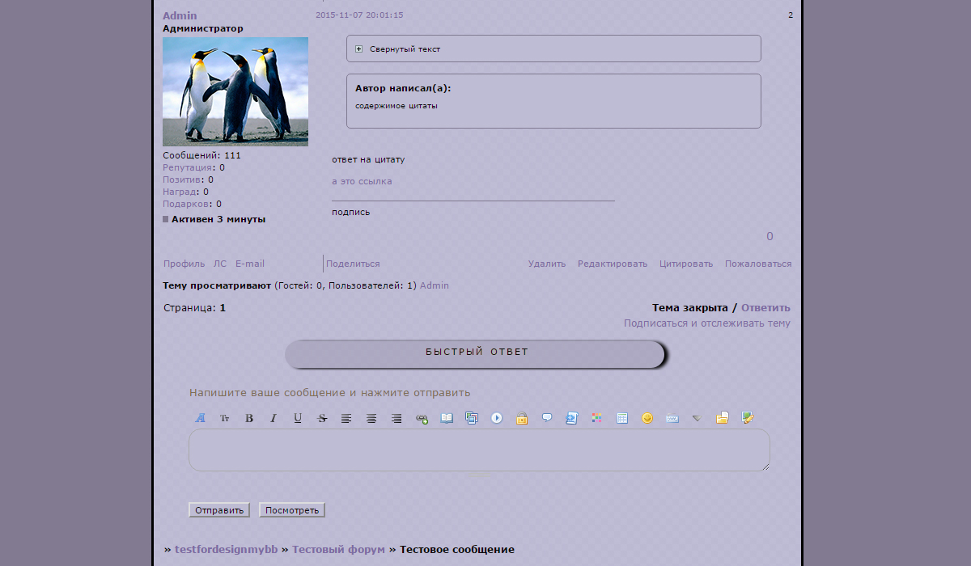Click the padlock hidden-text icon
Screen dimensions: 971x566
point(522,418)
